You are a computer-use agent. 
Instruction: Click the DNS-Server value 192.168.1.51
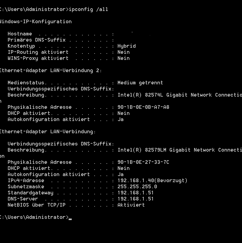(x=135, y=199)
